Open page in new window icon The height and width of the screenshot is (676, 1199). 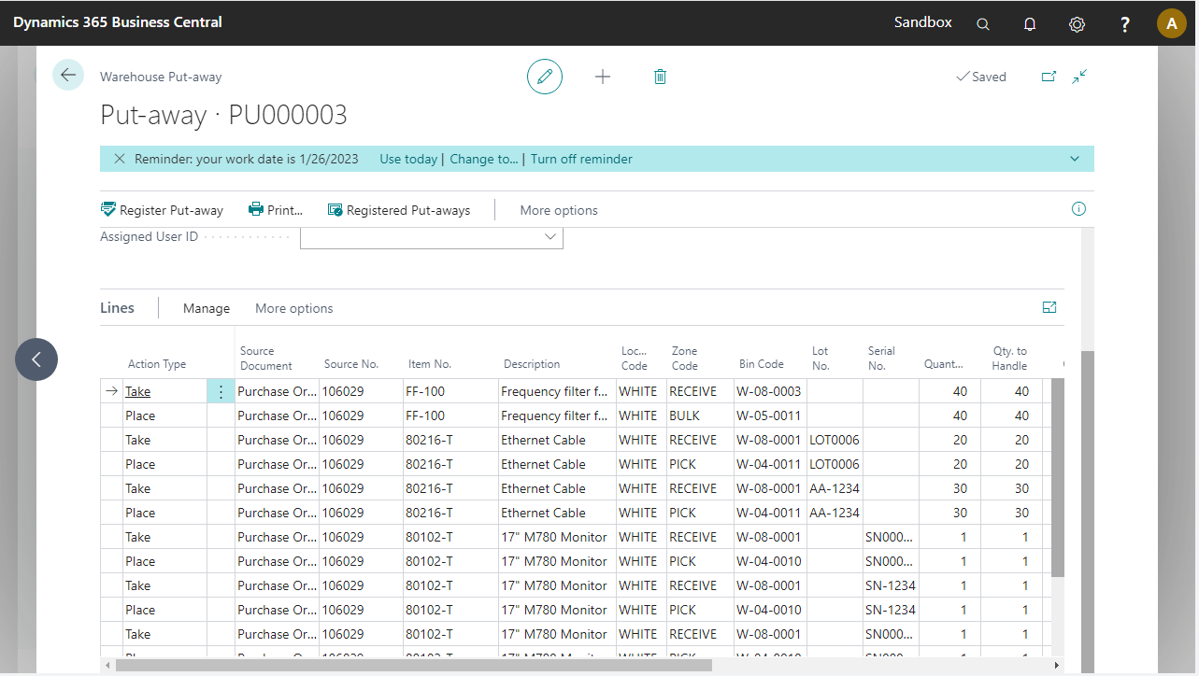1049,77
